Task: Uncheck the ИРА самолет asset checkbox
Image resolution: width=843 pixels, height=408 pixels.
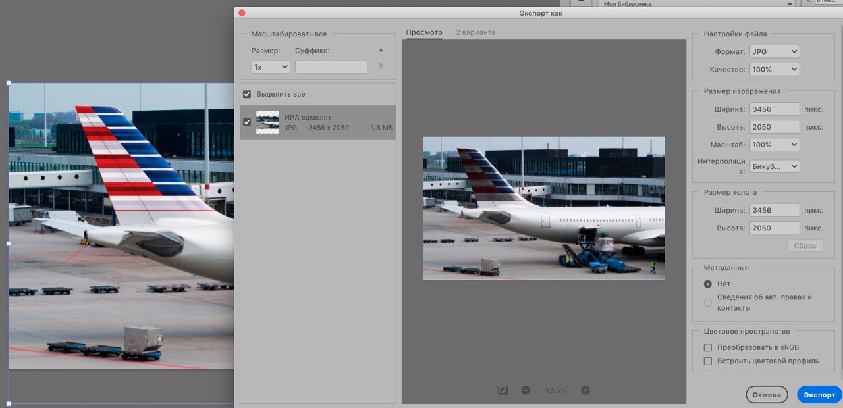Action: [247, 122]
